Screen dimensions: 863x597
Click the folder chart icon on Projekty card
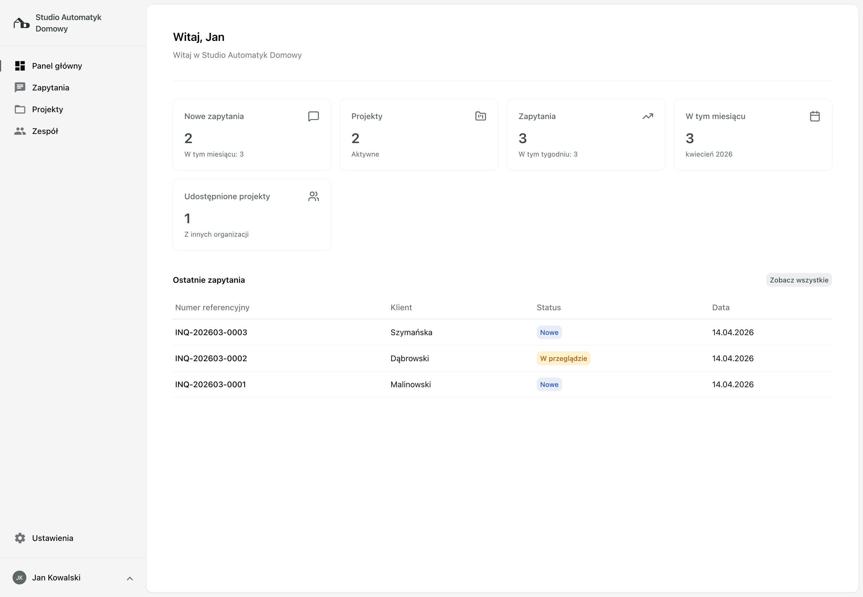pyautogui.click(x=480, y=116)
